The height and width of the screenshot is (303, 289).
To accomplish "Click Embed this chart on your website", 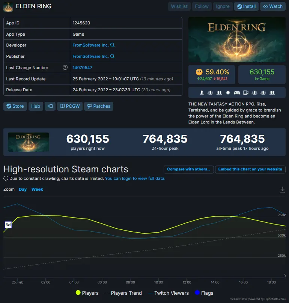I will tap(250, 169).
